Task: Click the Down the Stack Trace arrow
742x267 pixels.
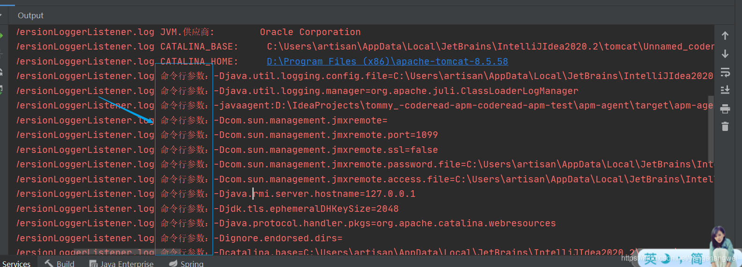Action: click(x=725, y=54)
